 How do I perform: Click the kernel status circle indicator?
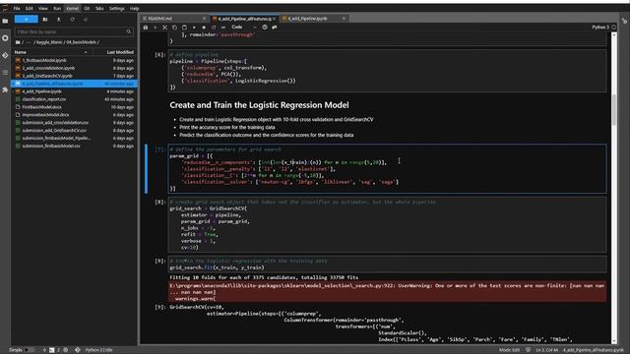click(x=613, y=28)
